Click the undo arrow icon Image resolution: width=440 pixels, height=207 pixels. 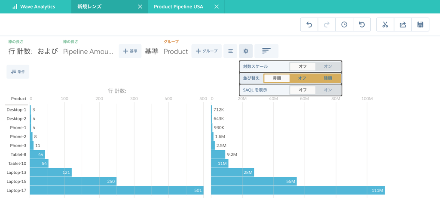click(309, 25)
